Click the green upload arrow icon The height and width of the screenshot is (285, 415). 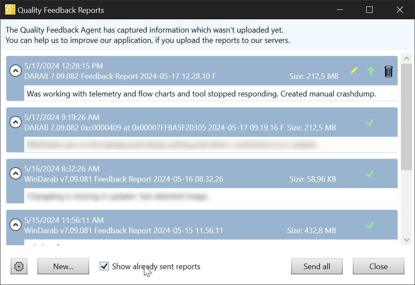[x=371, y=71]
